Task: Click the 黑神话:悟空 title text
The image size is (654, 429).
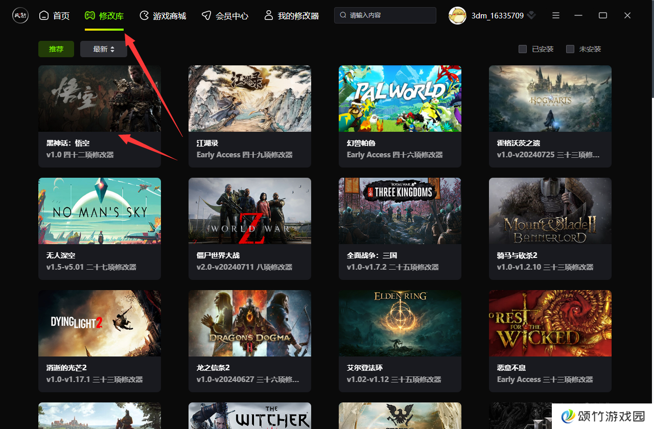Action: click(68, 143)
